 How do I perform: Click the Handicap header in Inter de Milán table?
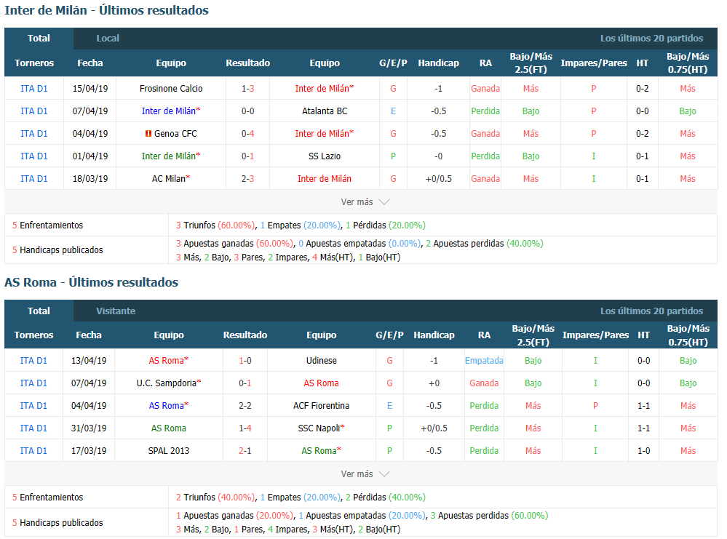click(x=439, y=63)
